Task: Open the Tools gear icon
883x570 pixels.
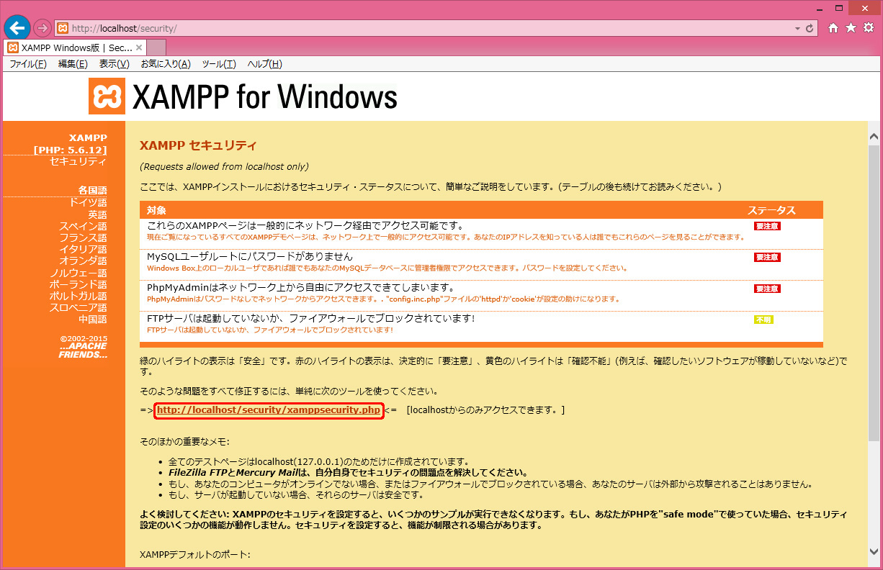Action: [x=869, y=28]
